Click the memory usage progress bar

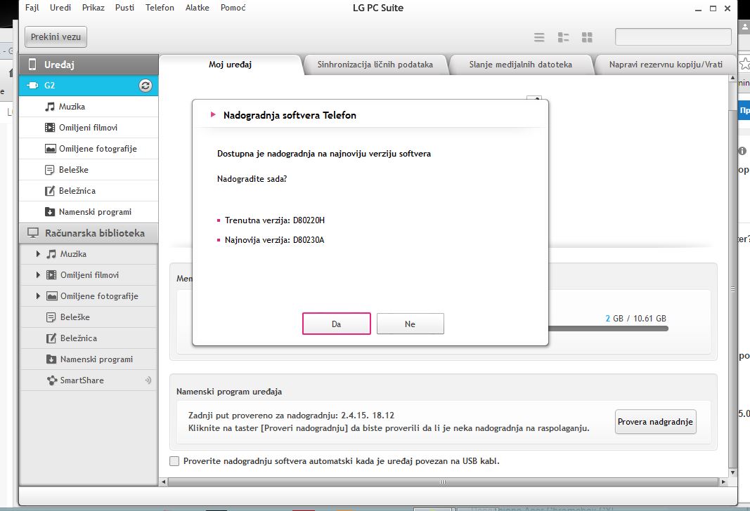point(608,328)
